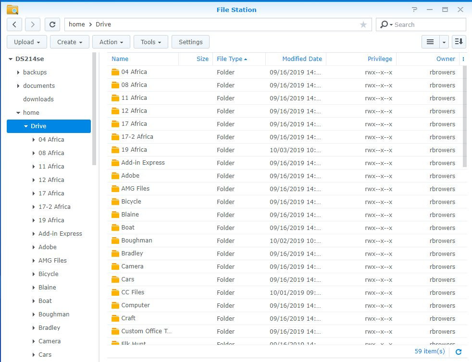Expand the backups folder in the sidebar
This screenshot has height=362, width=472.
pos(17,72)
